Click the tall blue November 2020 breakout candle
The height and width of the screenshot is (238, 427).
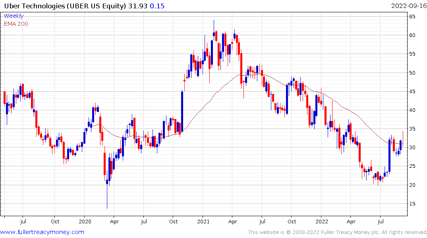[182, 111]
